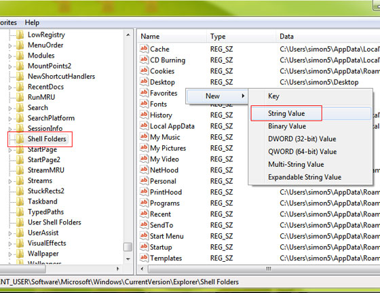The width and height of the screenshot is (380, 293).
Task: Expand the UserAssist tree node
Action: click(10, 233)
